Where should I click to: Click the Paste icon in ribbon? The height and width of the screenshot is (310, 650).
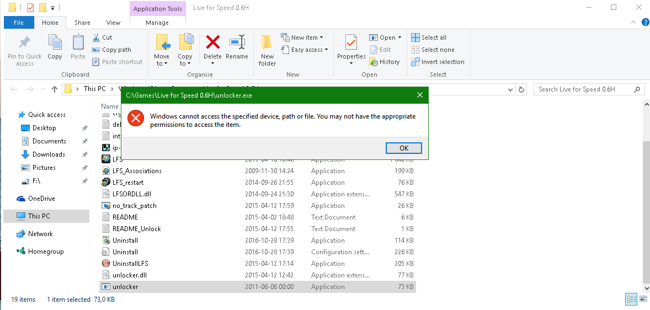pos(78,42)
